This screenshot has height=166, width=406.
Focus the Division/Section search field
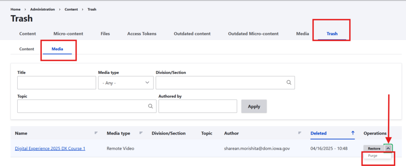(225, 83)
